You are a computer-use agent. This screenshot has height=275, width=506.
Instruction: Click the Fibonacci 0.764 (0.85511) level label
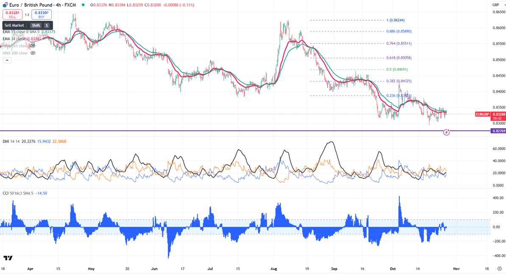[399, 44]
